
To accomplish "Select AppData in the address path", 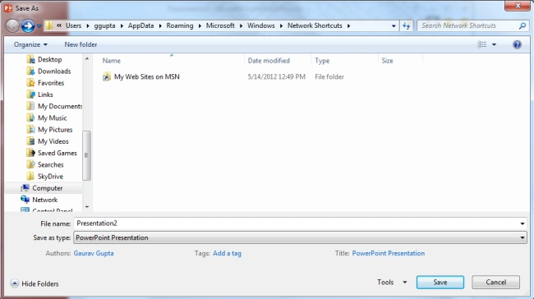I will tap(141, 26).
